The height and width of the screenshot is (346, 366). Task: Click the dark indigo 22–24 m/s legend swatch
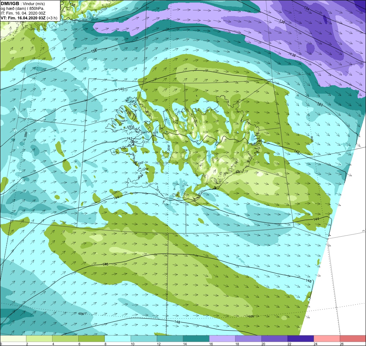[x=300, y=339]
